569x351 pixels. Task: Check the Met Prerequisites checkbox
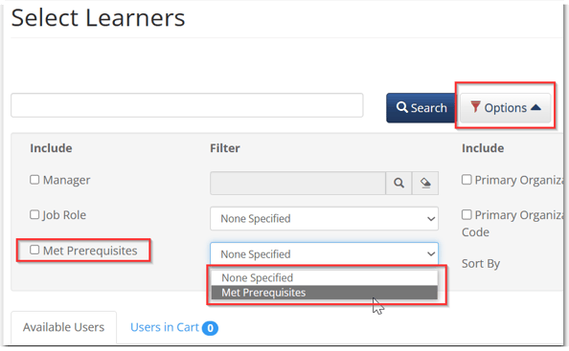(x=34, y=250)
